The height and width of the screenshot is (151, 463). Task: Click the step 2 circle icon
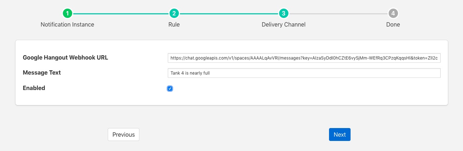174,14
